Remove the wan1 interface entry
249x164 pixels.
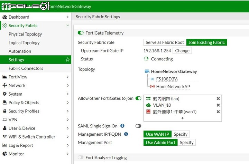coord(218,112)
